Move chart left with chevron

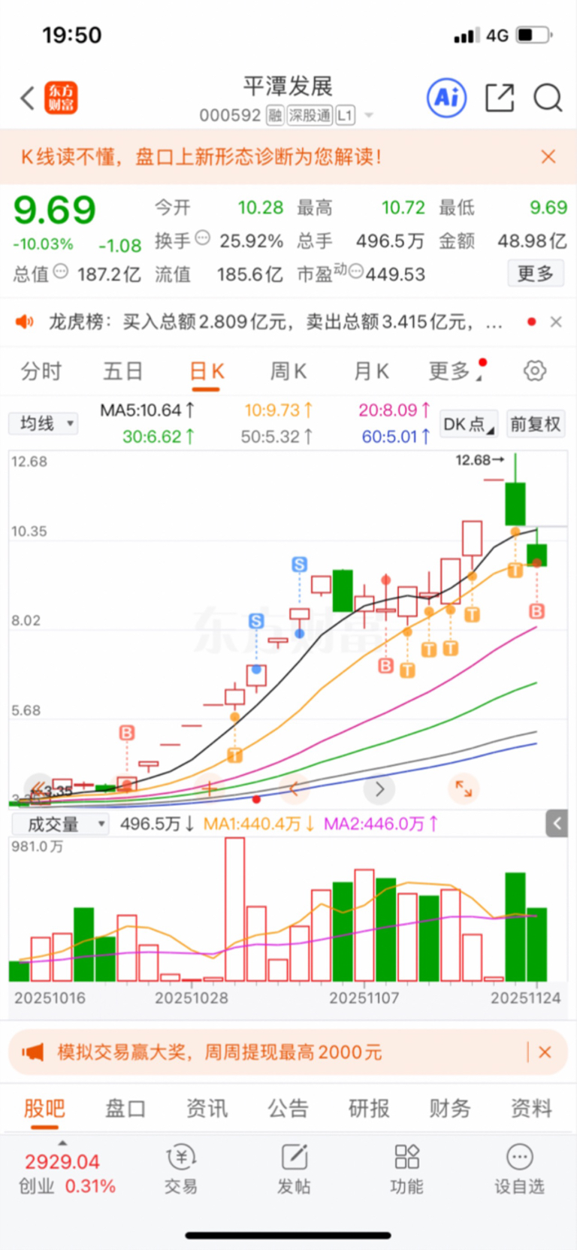click(x=294, y=788)
